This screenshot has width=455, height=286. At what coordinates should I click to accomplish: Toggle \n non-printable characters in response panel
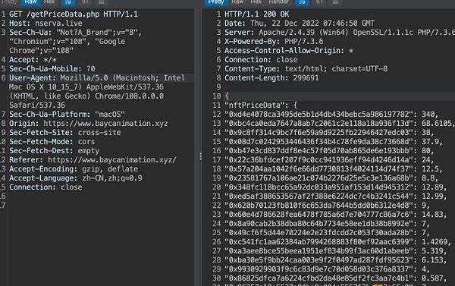click(319, 2)
